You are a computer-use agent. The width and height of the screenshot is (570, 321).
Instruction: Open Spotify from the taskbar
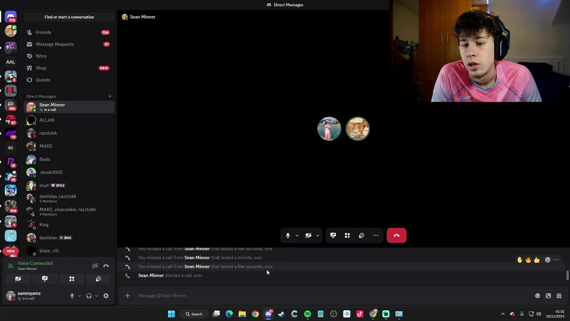tap(307, 314)
